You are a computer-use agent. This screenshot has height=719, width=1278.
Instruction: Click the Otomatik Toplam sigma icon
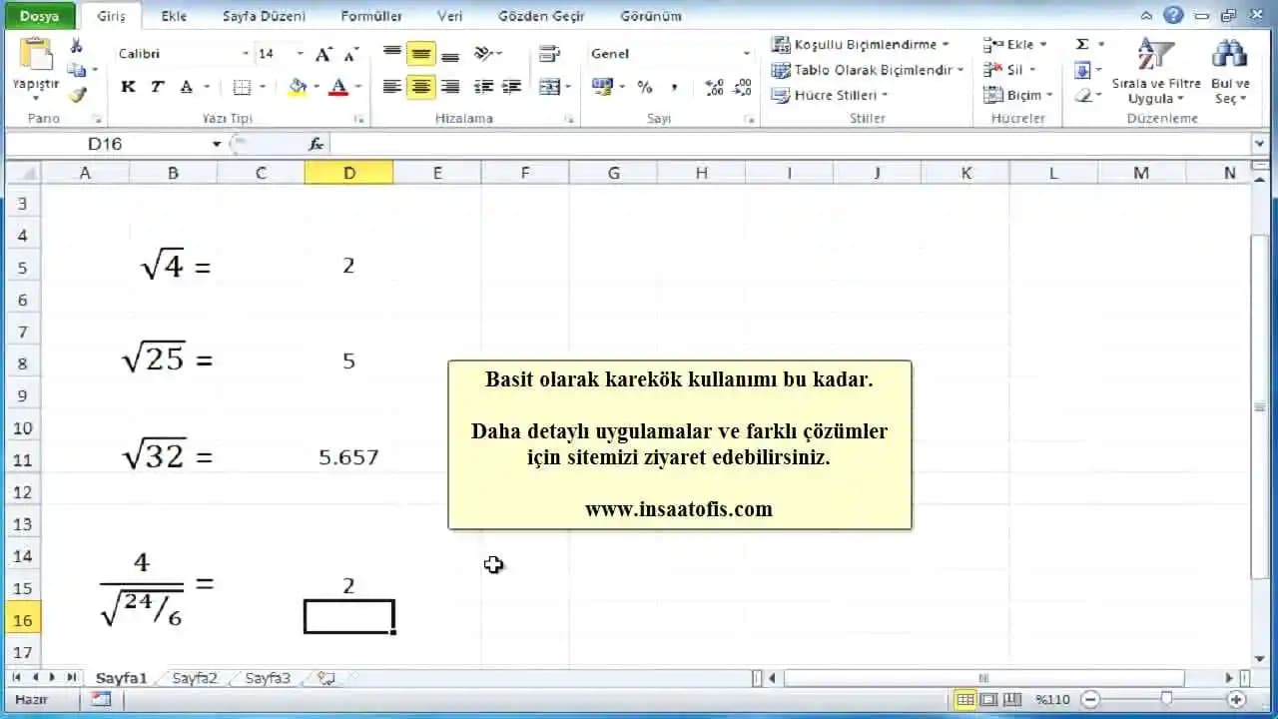[1080, 44]
